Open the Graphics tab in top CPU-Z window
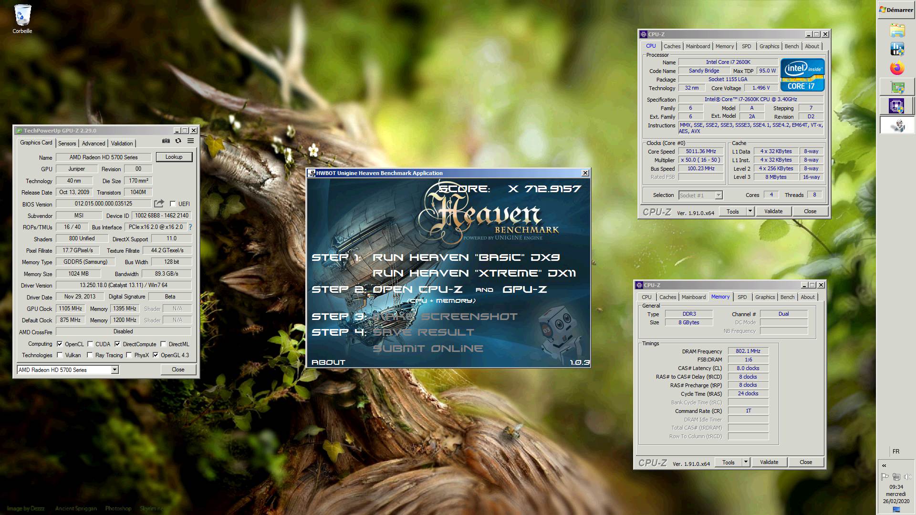This screenshot has width=916, height=515. pos(770,46)
